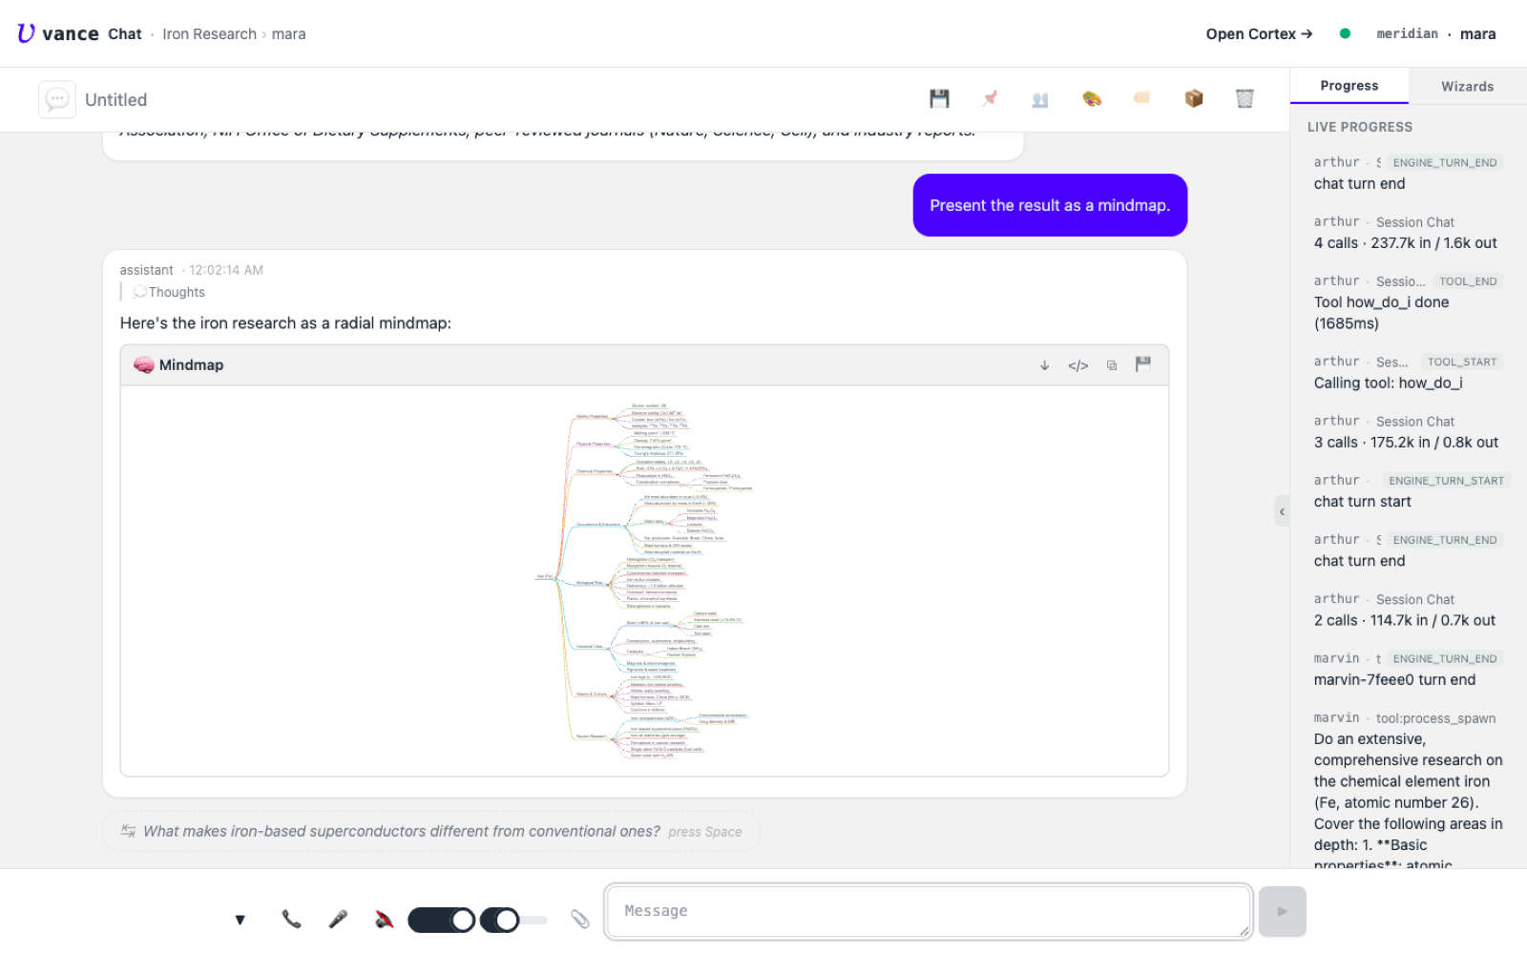Viewport: 1527px width, 954px height.
Task: Click the "3 calls · 175.2k in / 0.8k out" entry
Action: [1406, 443]
